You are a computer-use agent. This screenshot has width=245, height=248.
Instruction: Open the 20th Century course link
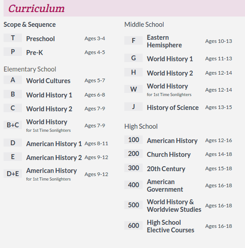166,169
